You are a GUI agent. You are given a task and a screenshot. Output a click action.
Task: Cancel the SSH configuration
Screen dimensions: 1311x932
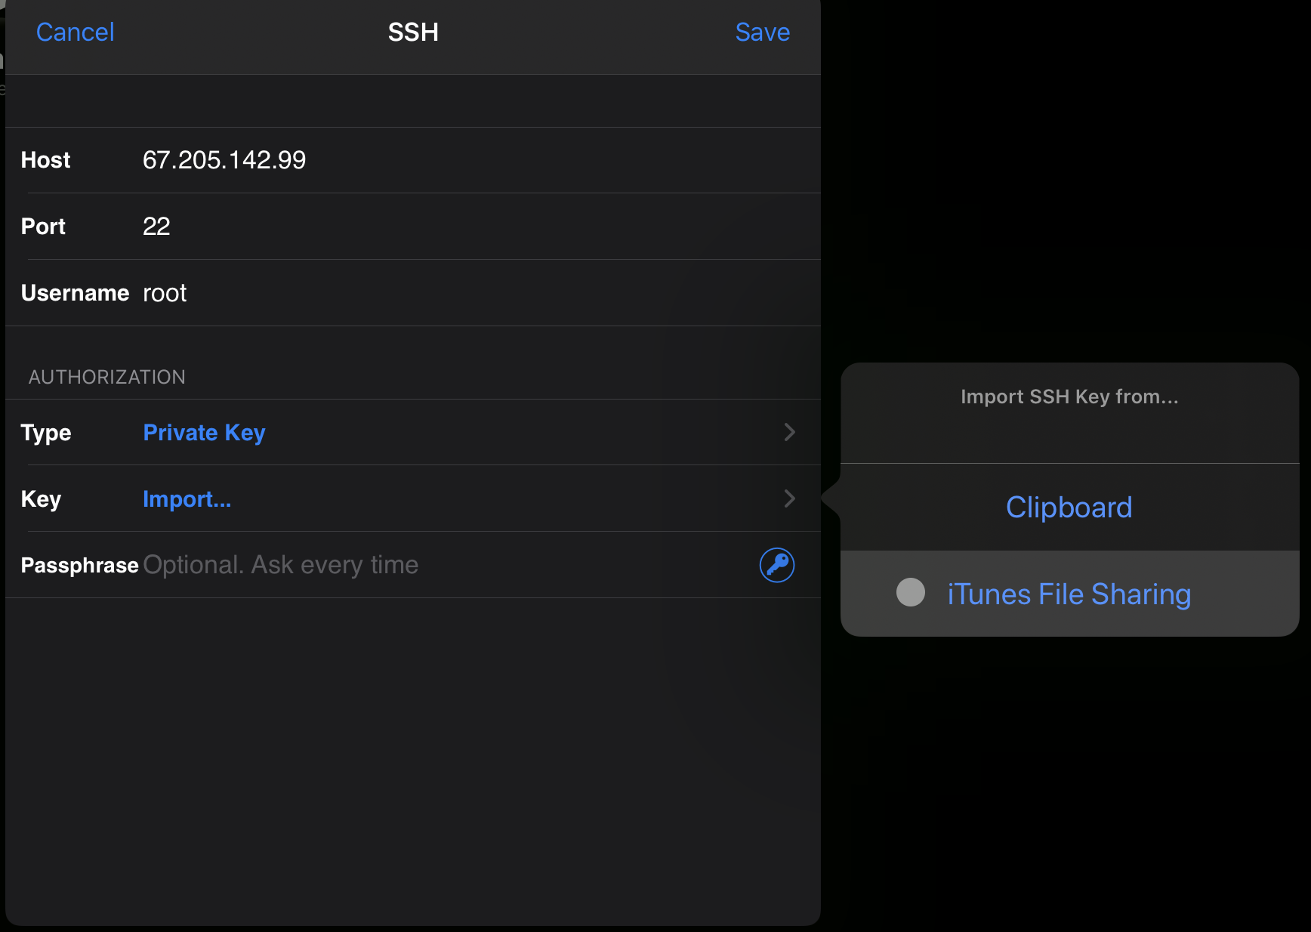point(75,32)
